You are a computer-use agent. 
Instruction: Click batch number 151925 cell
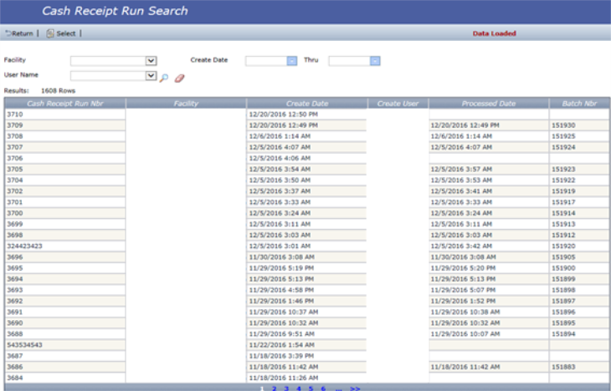click(x=579, y=136)
